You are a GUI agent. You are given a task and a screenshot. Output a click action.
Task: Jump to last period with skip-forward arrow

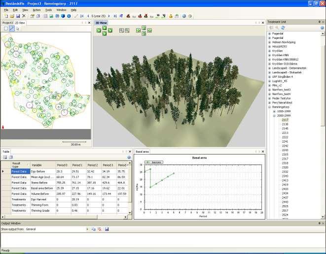tap(115, 16)
